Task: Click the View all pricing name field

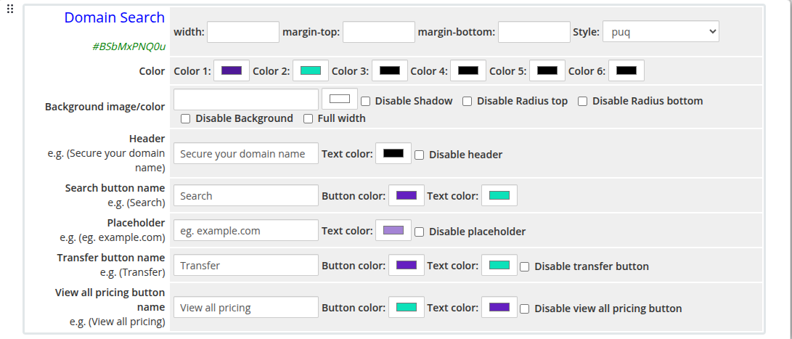Action: point(246,307)
